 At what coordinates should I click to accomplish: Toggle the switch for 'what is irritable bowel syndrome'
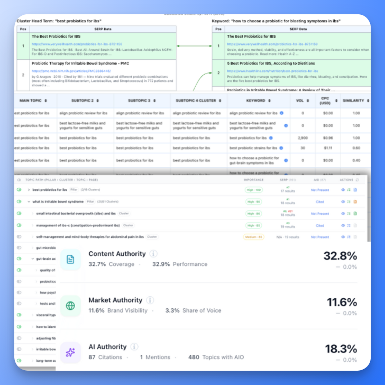coord(19,201)
